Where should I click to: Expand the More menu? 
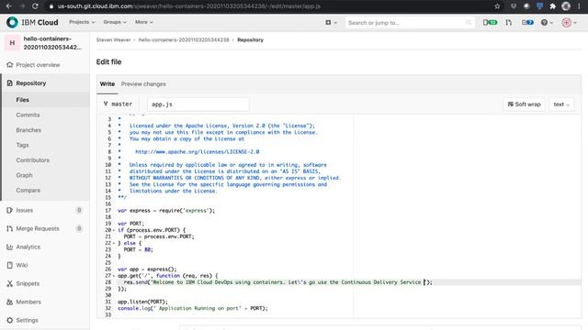click(144, 22)
